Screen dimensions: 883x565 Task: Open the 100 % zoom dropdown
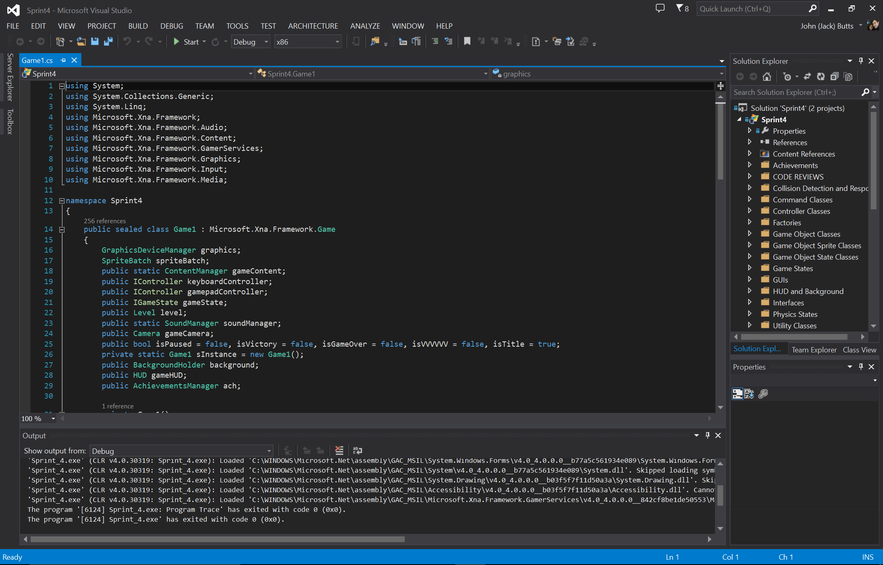[38, 419]
